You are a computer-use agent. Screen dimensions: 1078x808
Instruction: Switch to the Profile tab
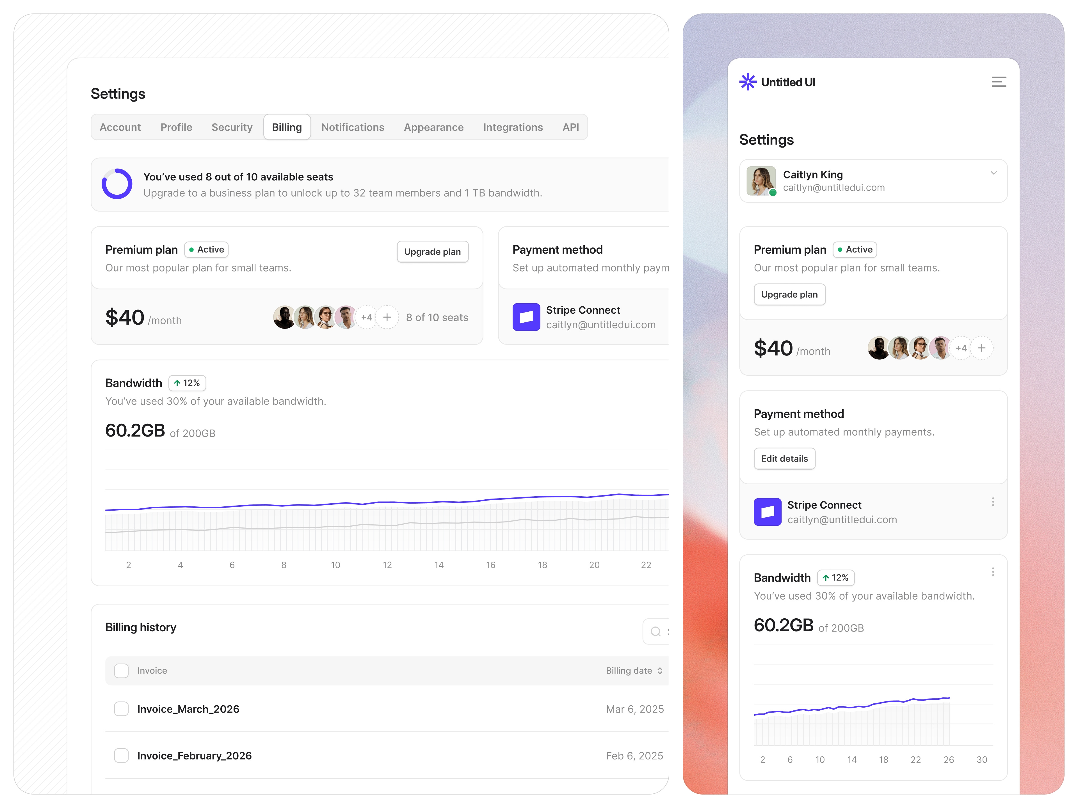click(176, 127)
